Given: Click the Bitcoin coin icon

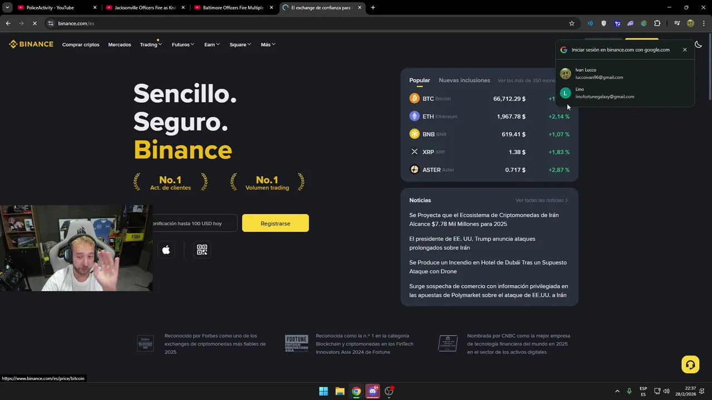Looking at the screenshot, I should tap(414, 98).
